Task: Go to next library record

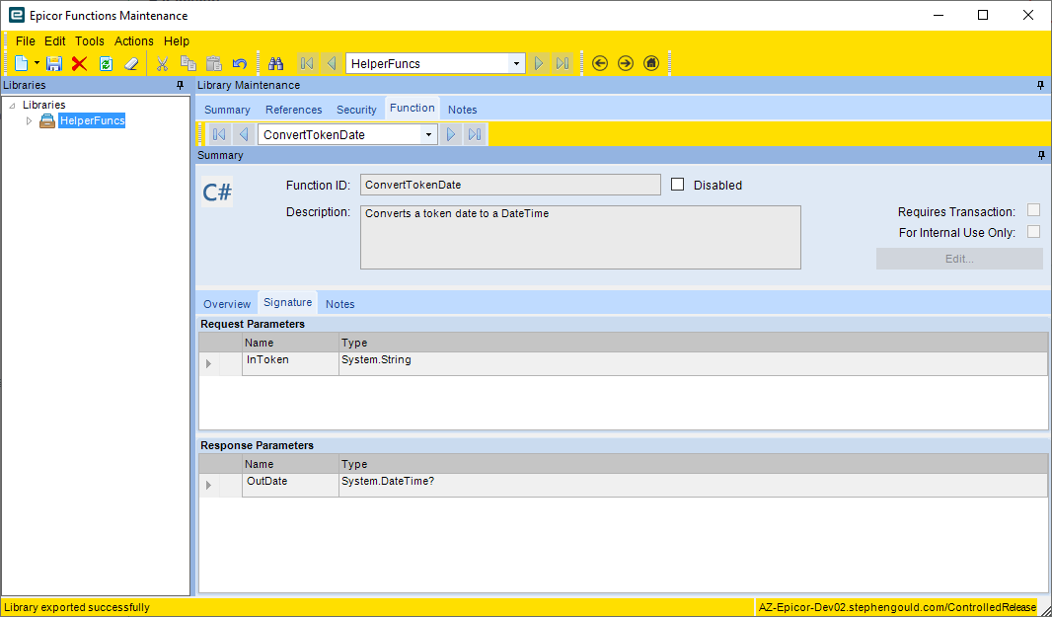Action: (538, 64)
